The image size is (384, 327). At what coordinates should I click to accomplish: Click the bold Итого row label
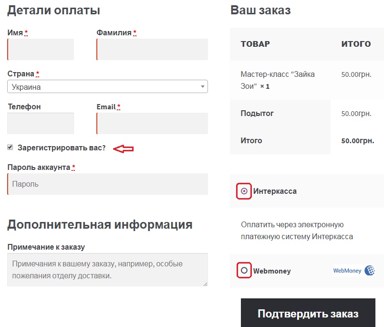pos(251,140)
